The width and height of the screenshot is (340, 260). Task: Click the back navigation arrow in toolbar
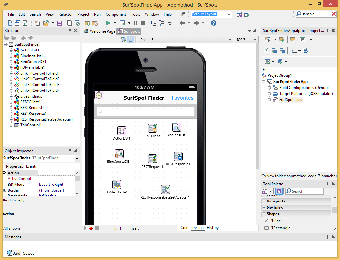click(182, 23)
